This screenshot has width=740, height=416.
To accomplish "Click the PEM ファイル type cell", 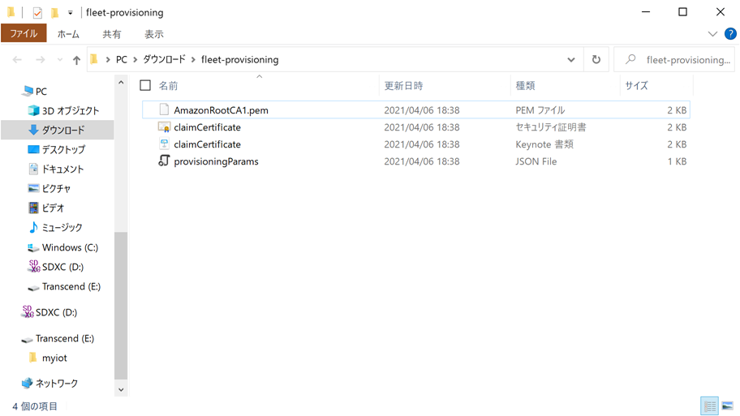I will (540, 110).
